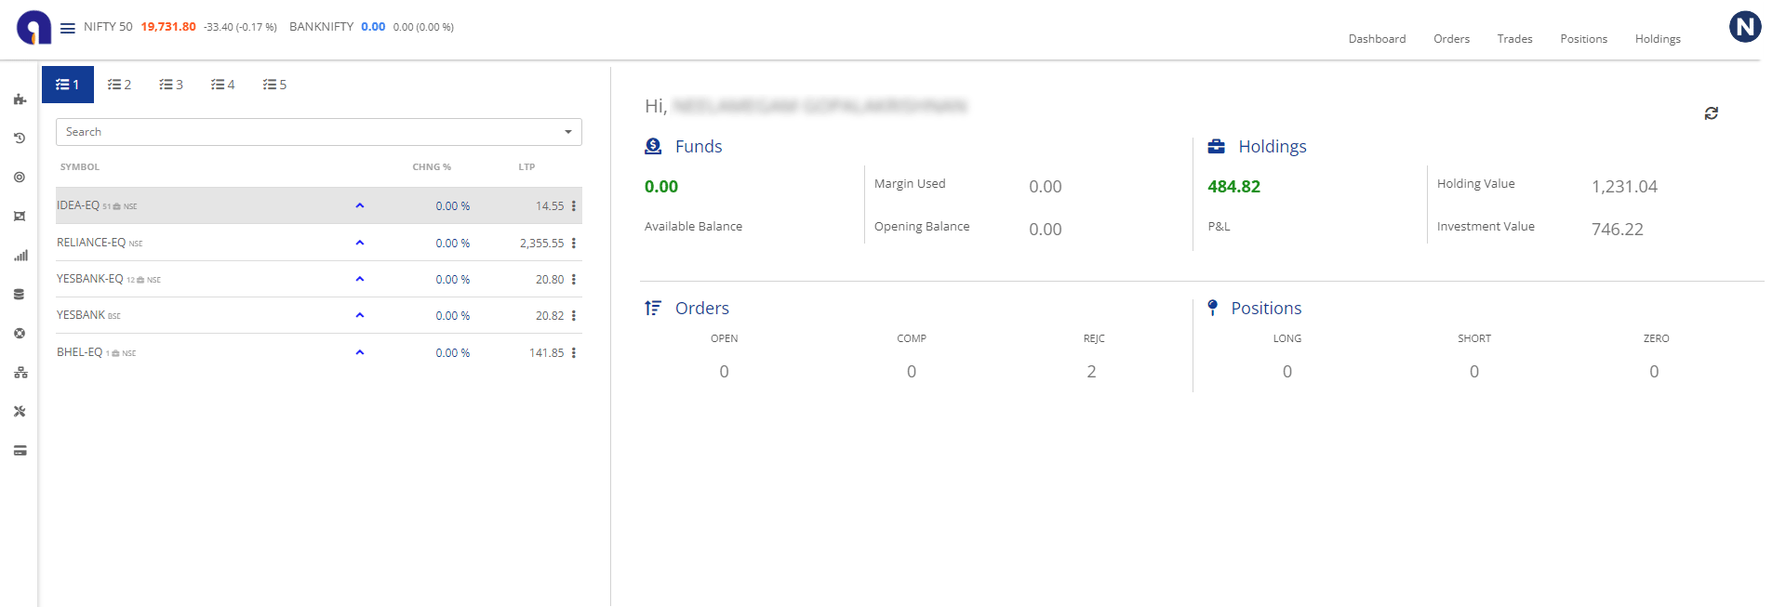Switch to watchlist tab 5
The width and height of the screenshot is (1786, 607).
[x=274, y=85]
